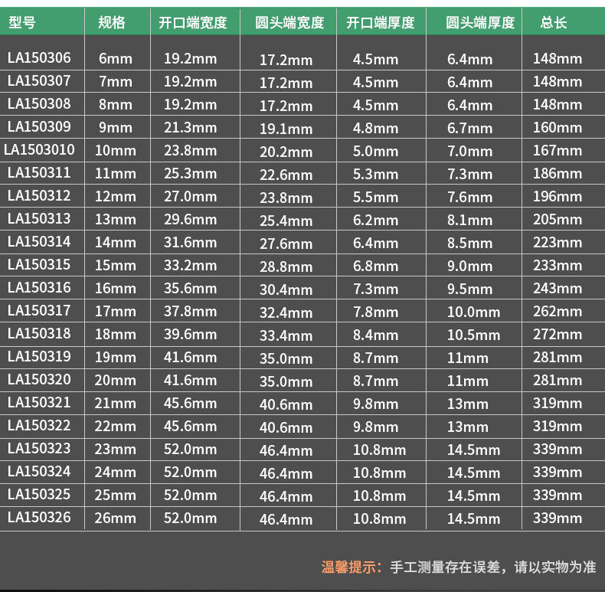Click the 272mm total length value
The height and width of the screenshot is (592, 605).
(558, 334)
